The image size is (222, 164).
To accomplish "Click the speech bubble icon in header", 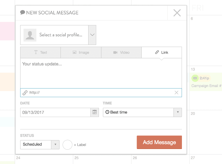I will pos(22,13).
